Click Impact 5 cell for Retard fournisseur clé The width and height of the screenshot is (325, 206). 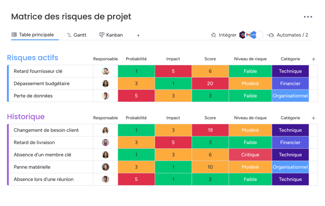[173, 71]
